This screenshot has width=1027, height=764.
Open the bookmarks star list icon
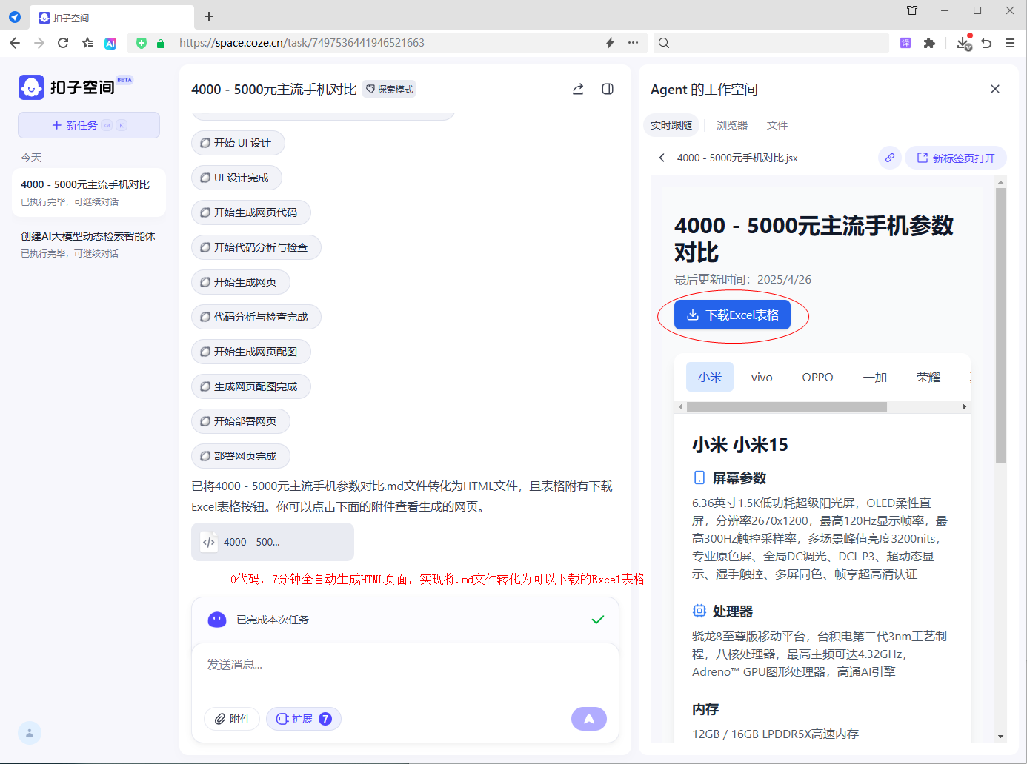pos(87,43)
